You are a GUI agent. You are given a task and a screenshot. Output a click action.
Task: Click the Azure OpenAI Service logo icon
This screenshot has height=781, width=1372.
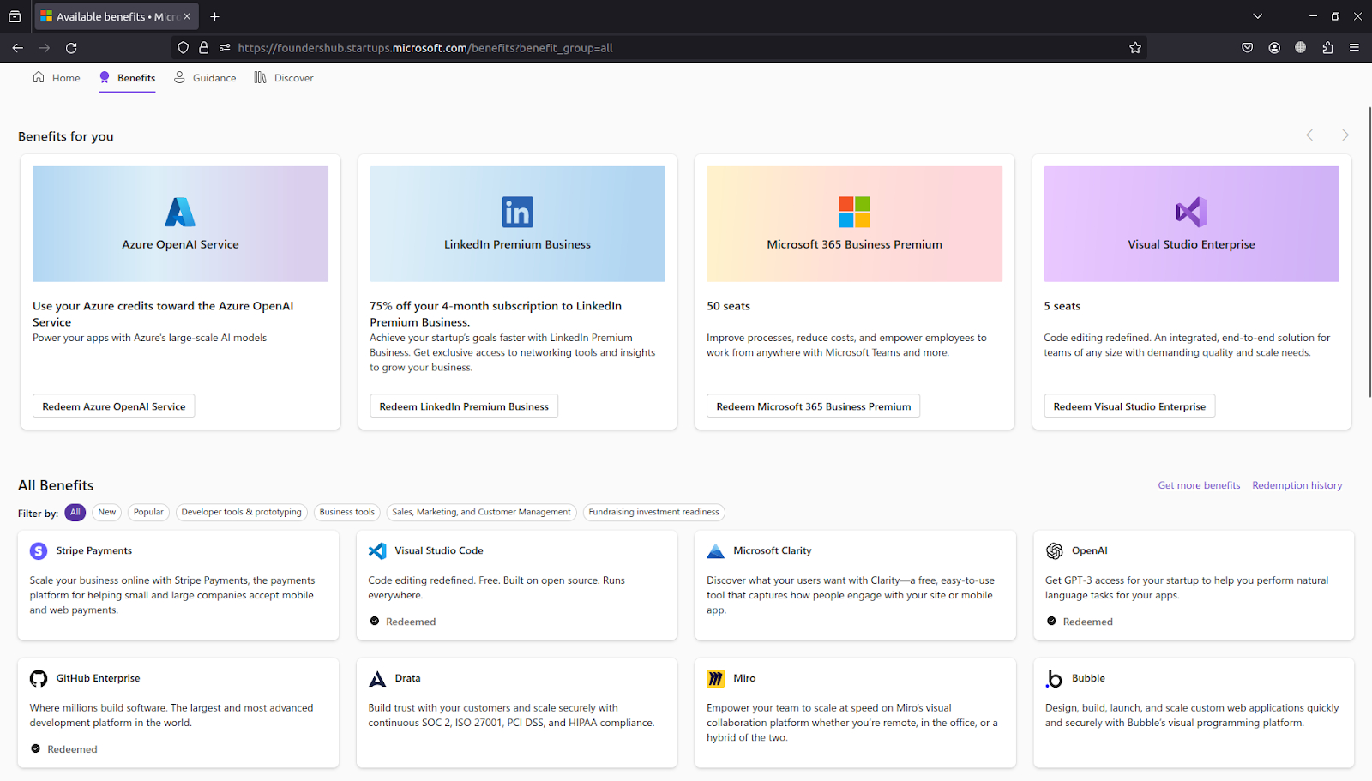[x=180, y=212]
